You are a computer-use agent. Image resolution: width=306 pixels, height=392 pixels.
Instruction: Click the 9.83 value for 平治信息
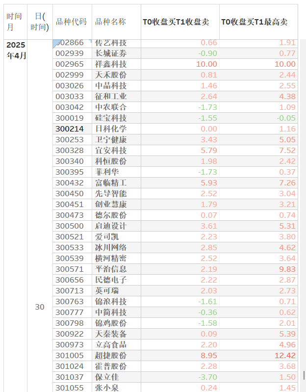click(287, 269)
